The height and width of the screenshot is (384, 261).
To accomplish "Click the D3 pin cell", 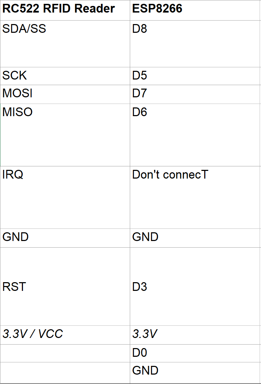I will coord(140,287).
